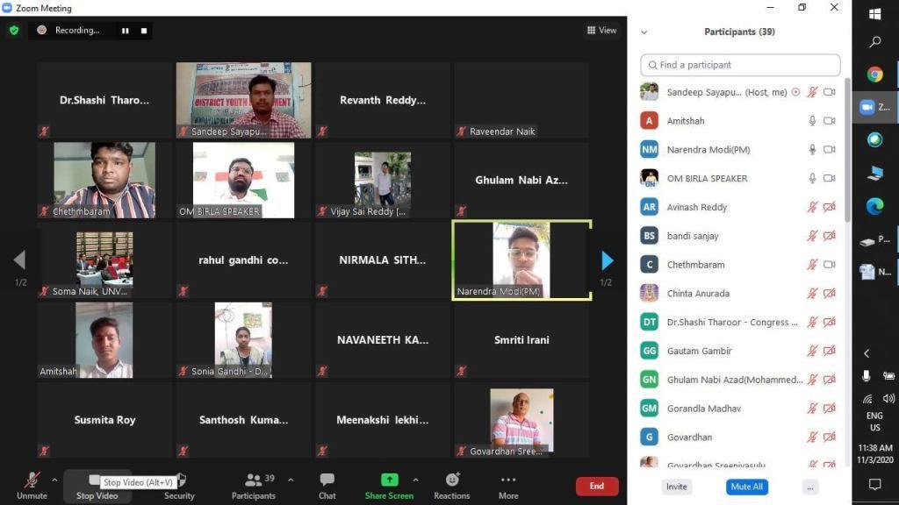Screen dimensions: 899x505
Task: Toggle the Participants panel button
Action: click(x=254, y=486)
